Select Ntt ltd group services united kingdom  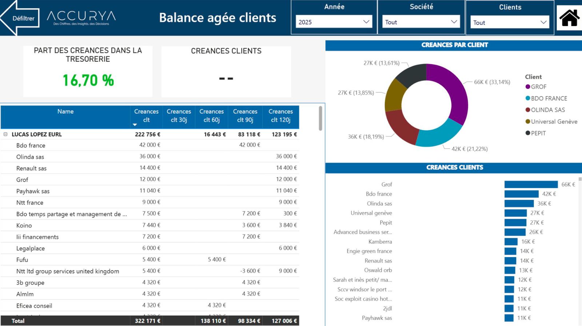click(x=150, y=271)
